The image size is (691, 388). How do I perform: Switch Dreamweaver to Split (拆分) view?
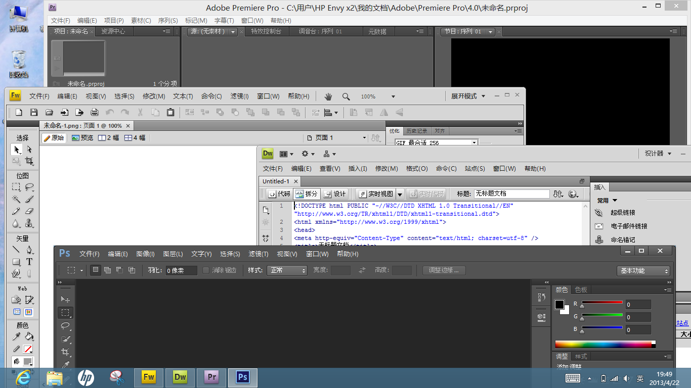[x=307, y=194]
